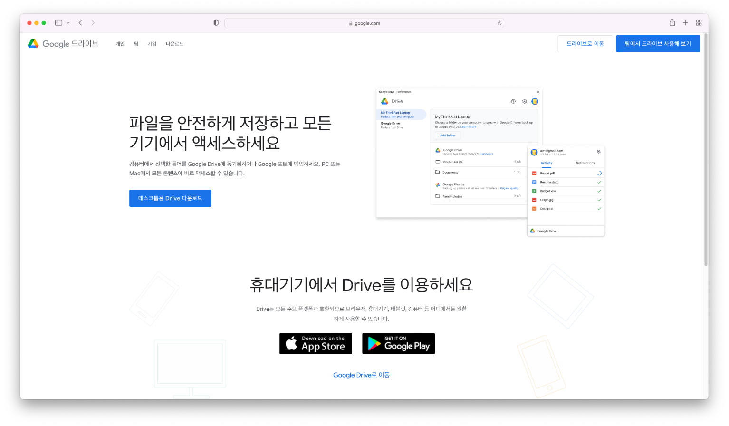Screen dimensions: 729x426
Task: Reload the page with the refresh icon
Action: pos(499,23)
